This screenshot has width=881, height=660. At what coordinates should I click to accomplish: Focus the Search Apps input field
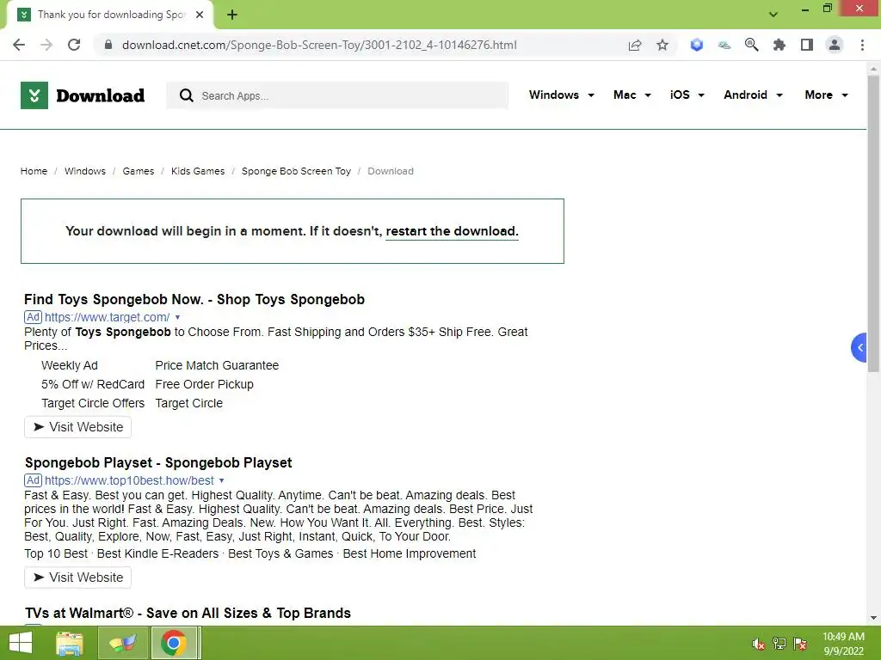click(337, 95)
